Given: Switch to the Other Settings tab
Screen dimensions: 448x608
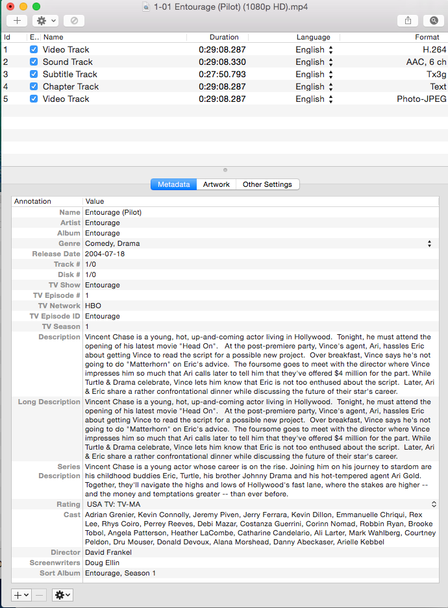Looking at the screenshot, I should pyautogui.click(x=268, y=184).
